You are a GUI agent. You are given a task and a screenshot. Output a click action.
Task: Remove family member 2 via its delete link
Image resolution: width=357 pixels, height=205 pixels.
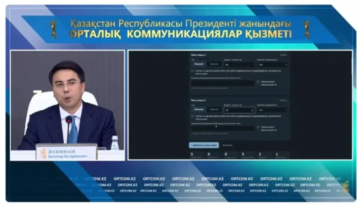pos(283,55)
